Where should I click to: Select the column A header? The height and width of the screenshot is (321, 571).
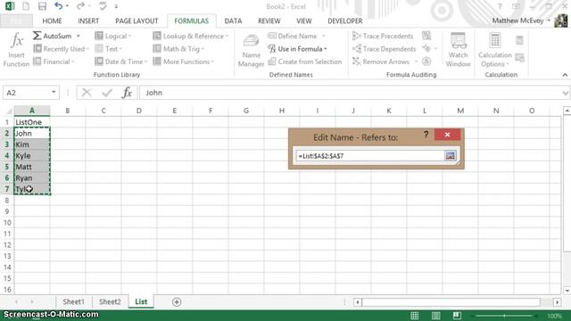pyautogui.click(x=32, y=111)
